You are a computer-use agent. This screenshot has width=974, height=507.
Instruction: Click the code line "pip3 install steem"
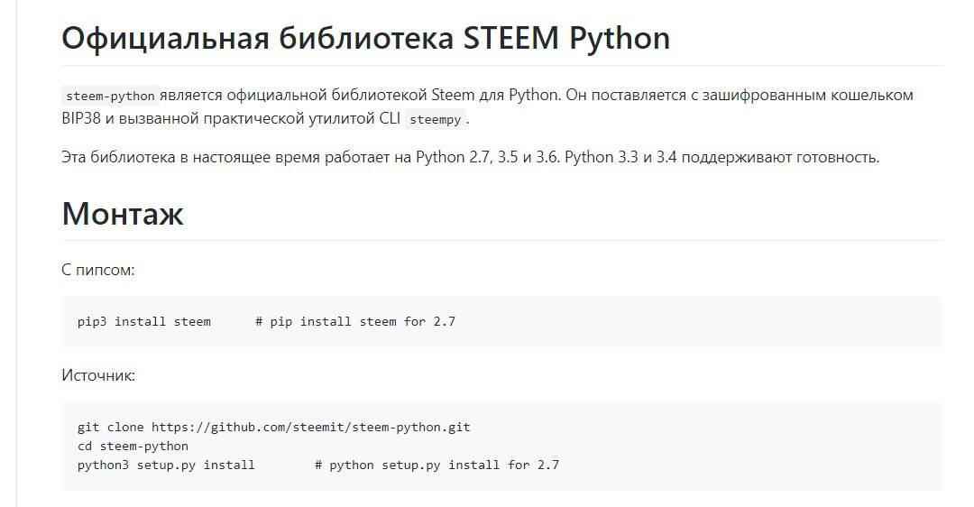(x=144, y=322)
